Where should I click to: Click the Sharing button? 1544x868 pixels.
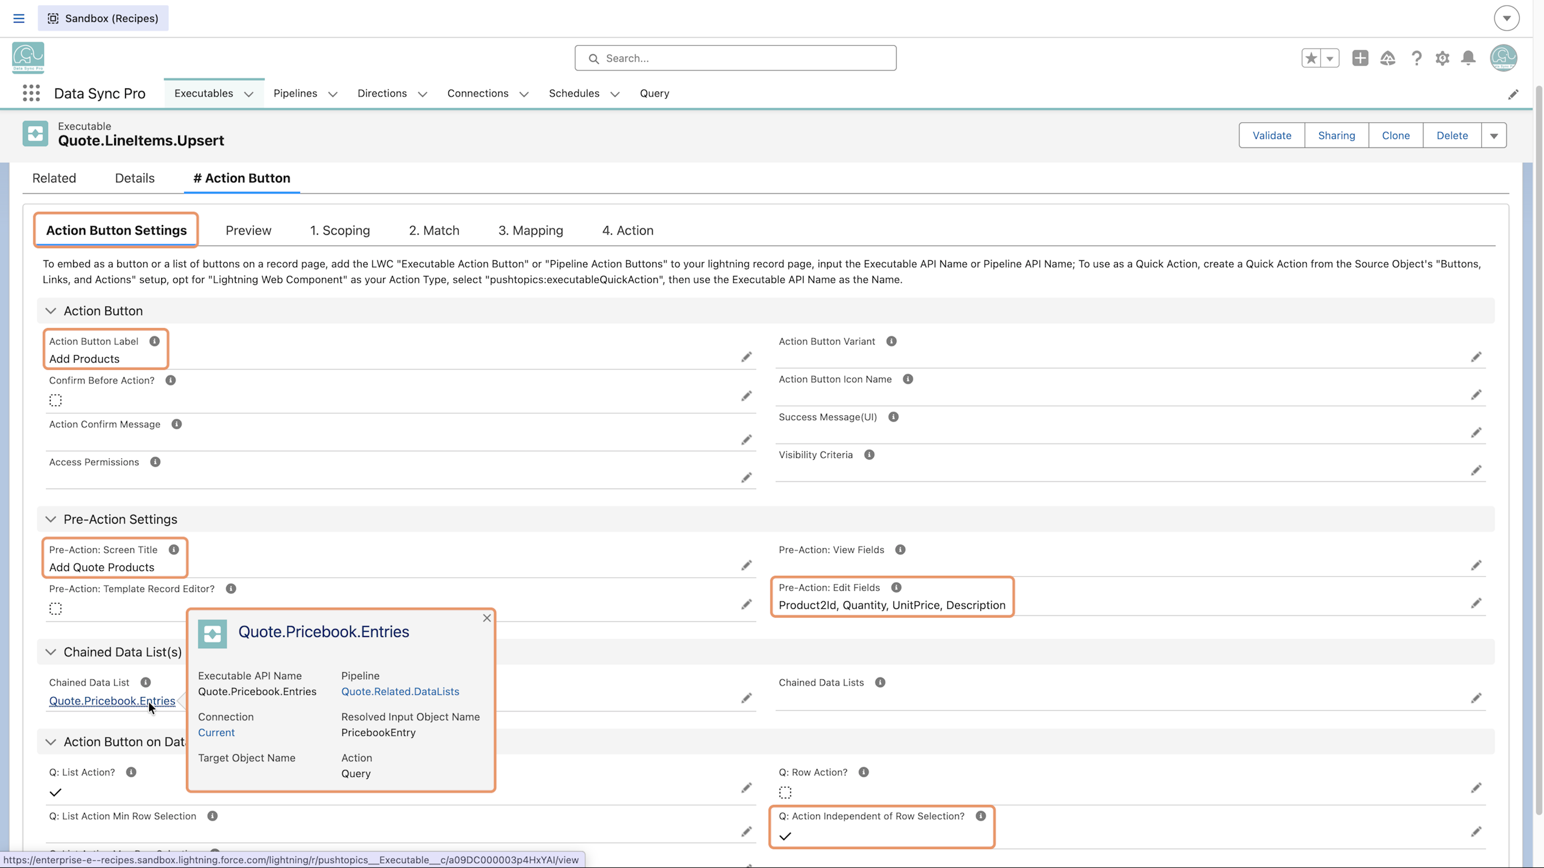pyautogui.click(x=1336, y=135)
